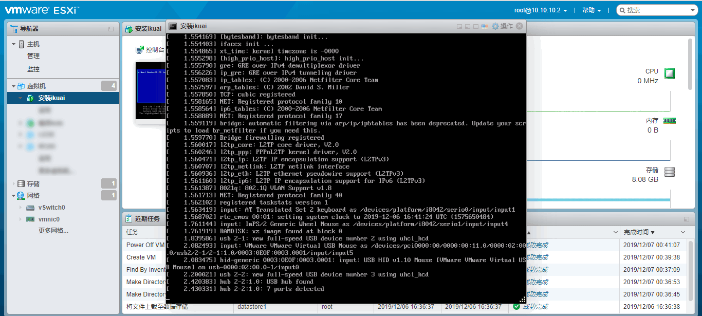Click the 将文件上载至数据存储 task name
Screen dimensions: 702x316
(157, 307)
